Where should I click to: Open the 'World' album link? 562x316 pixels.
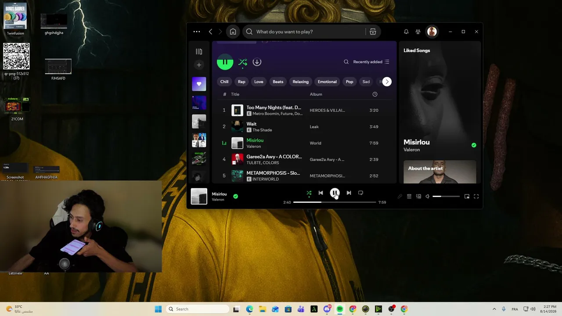coord(315,143)
